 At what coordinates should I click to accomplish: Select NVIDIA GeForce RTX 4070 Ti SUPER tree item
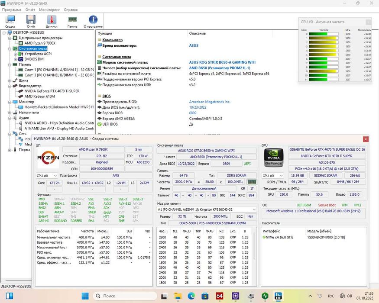point(52,91)
